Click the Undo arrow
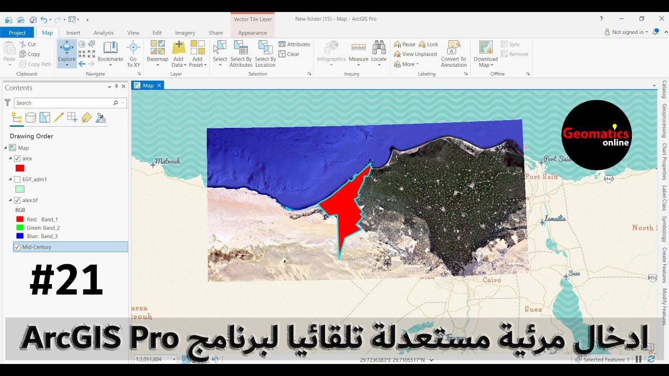The image size is (669, 376). (44, 19)
